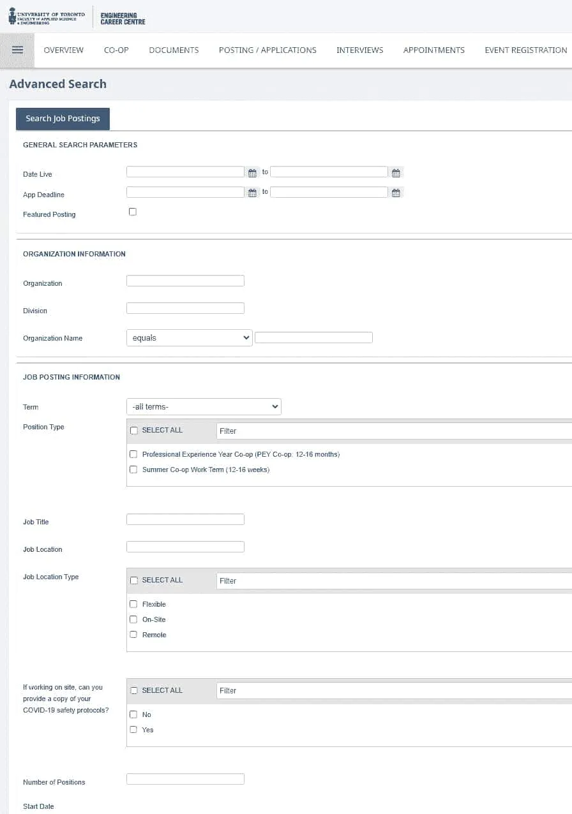Open the INTERVIEWS navigation item
This screenshot has width=572, height=814.
tap(359, 50)
